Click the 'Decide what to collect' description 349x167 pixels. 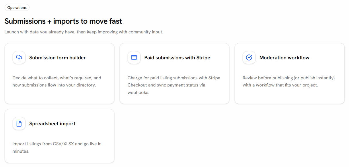point(57,78)
